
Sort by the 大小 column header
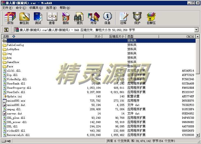tap(93, 37)
